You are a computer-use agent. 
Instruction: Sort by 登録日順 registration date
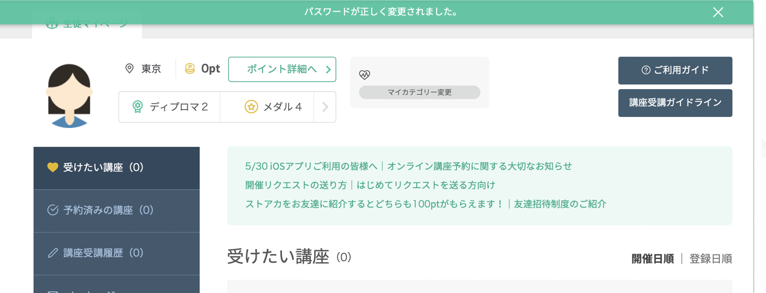(710, 258)
